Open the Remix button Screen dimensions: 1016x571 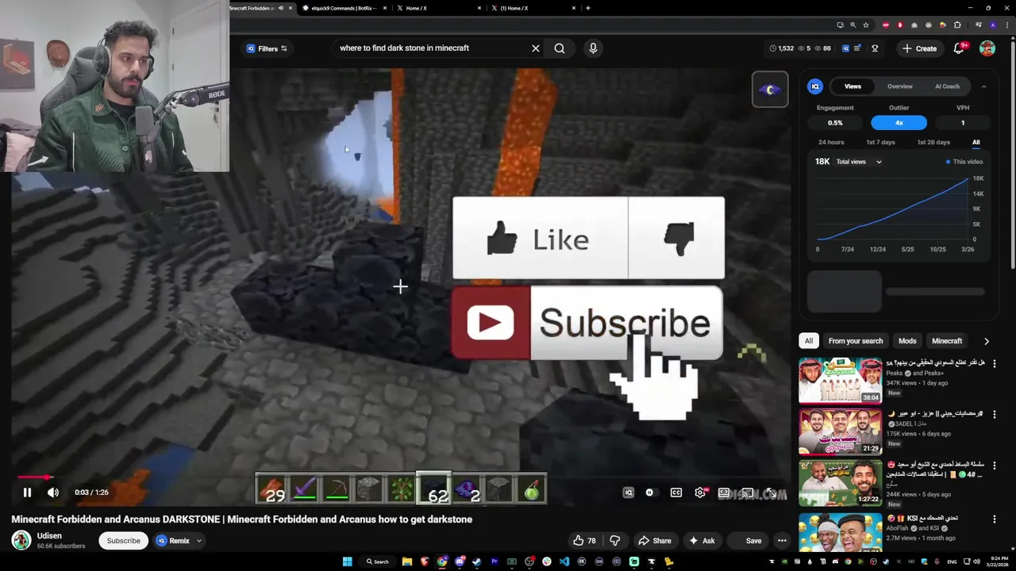pyautogui.click(x=174, y=541)
